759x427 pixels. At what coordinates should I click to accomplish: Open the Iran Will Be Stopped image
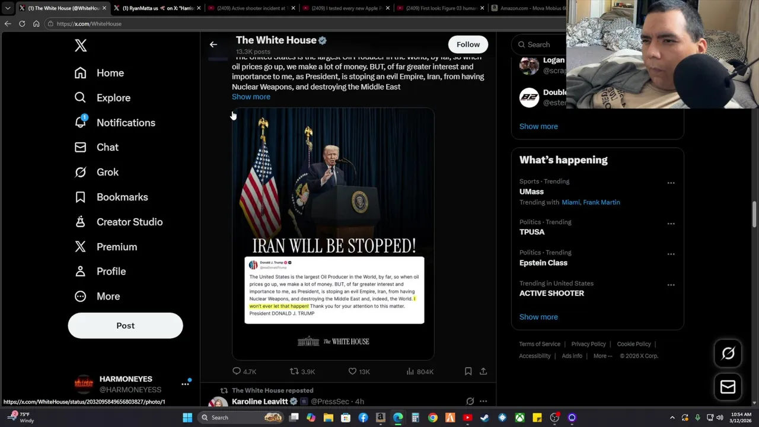[333, 234]
